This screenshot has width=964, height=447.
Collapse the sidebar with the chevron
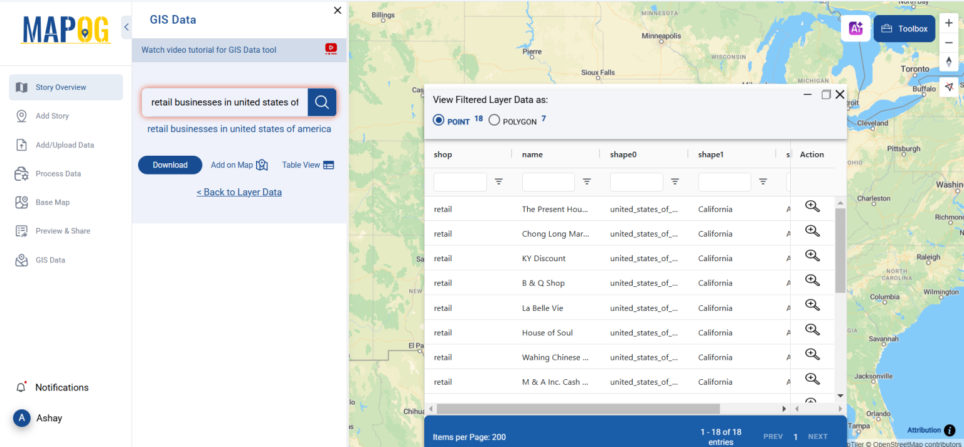(x=126, y=27)
